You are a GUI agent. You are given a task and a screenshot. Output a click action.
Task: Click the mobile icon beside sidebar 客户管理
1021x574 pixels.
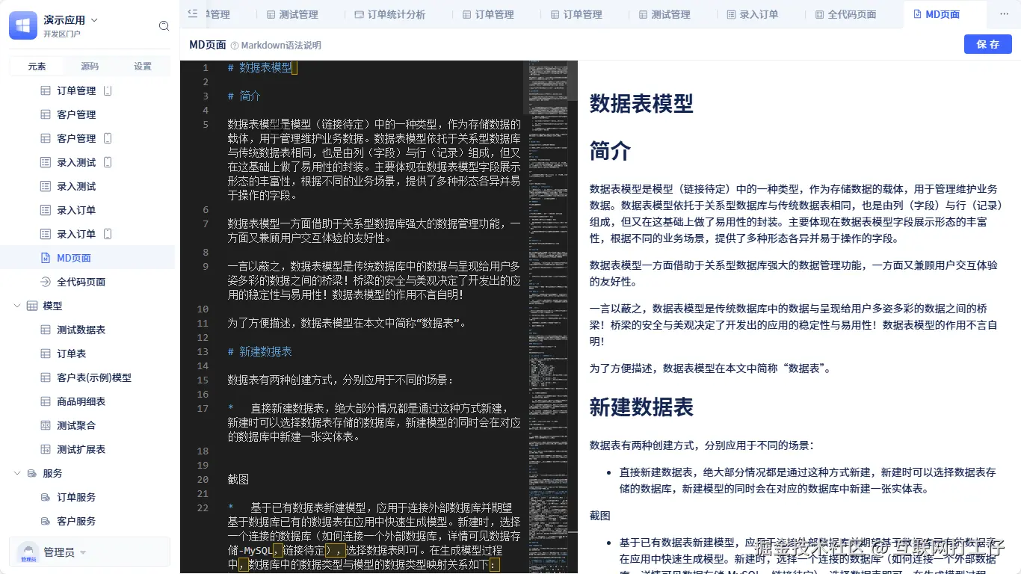108,138
